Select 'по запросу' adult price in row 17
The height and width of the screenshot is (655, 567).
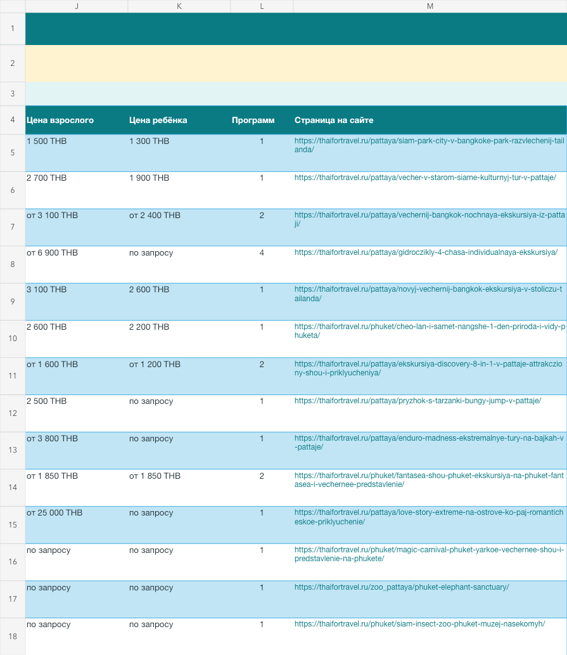click(77, 599)
